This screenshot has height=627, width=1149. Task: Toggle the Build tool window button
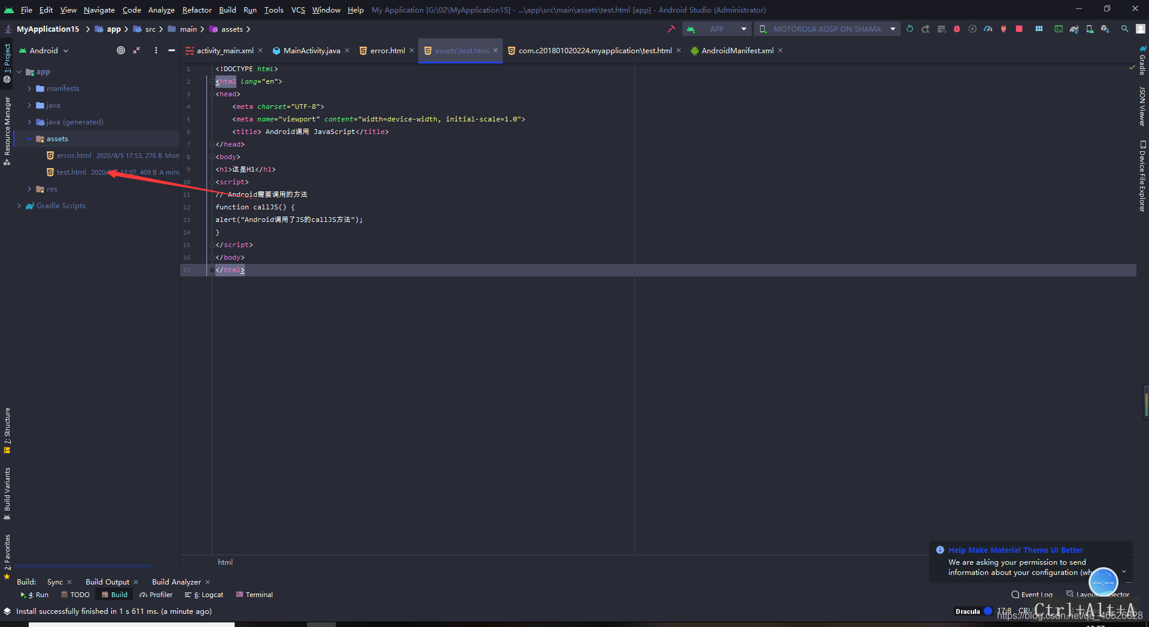(x=114, y=595)
